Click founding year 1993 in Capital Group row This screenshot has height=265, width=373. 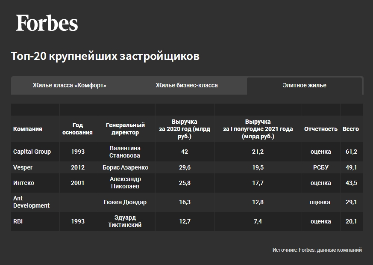(78, 152)
